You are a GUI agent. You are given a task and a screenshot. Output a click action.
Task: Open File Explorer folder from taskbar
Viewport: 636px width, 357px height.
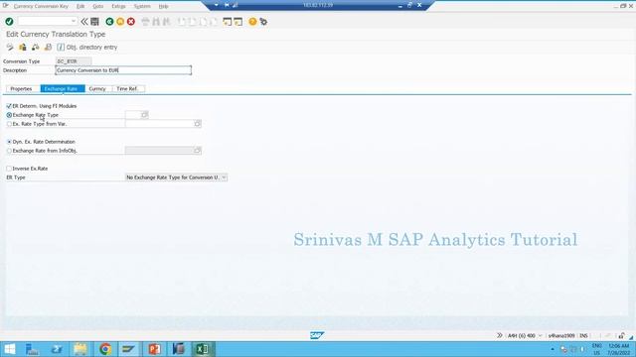pyautogui.click(x=80, y=349)
